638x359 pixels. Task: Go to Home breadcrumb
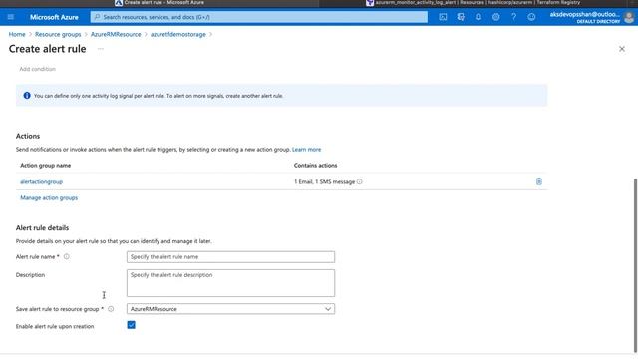(17, 34)
